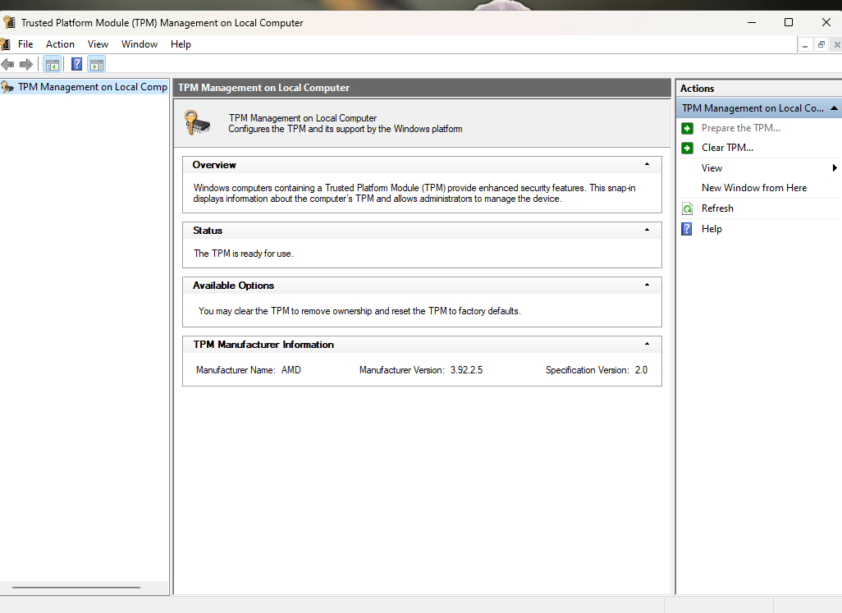Click the gray center pane title bar
Screen dimensions: 842x613
tap(422, 88)
